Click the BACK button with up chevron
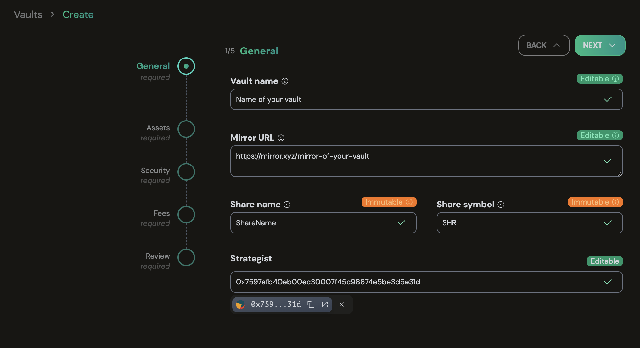640x348 pixels. 543,45
